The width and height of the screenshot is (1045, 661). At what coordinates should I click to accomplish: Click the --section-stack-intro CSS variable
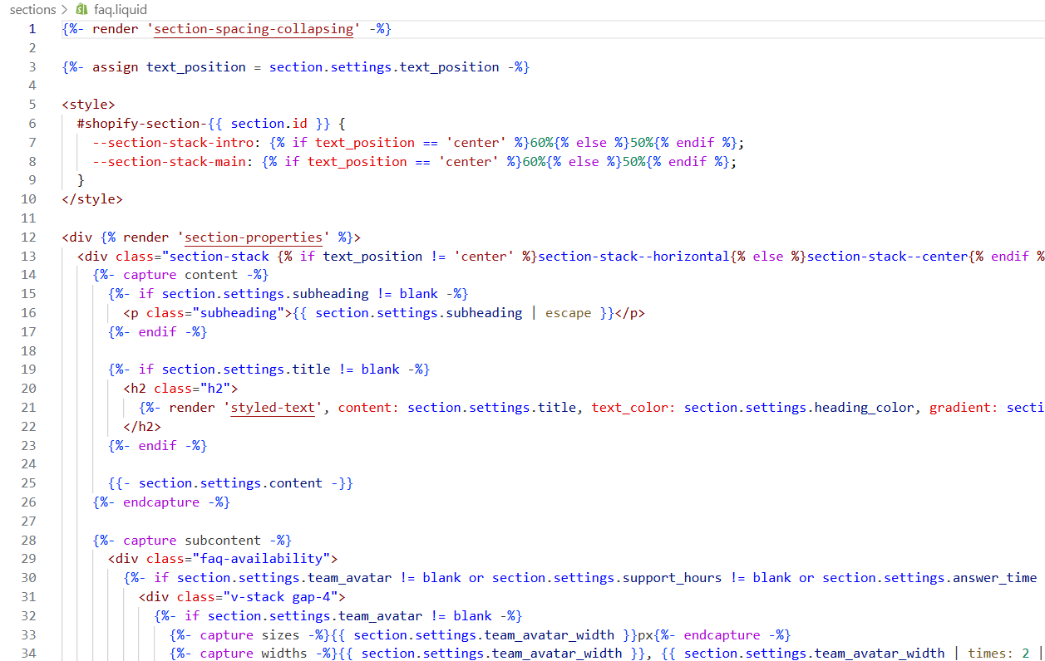click(170, 143)
